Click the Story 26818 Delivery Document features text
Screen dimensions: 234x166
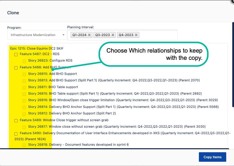78,145
